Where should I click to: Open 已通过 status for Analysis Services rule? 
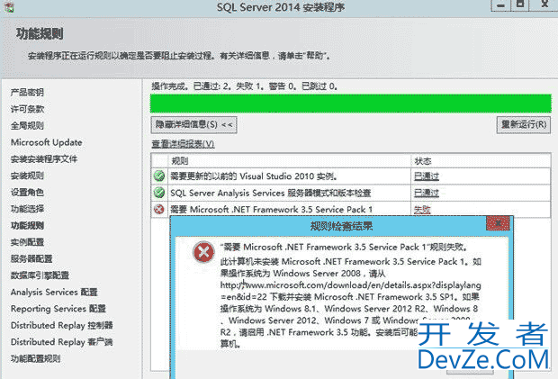(426, 193)
